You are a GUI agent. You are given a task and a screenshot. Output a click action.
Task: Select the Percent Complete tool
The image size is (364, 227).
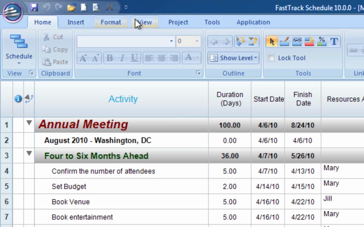322,42
